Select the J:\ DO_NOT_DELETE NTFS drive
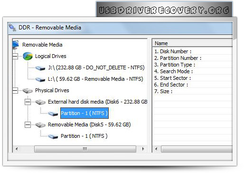Viewport: 244px width, 173px height. (96, 67)
